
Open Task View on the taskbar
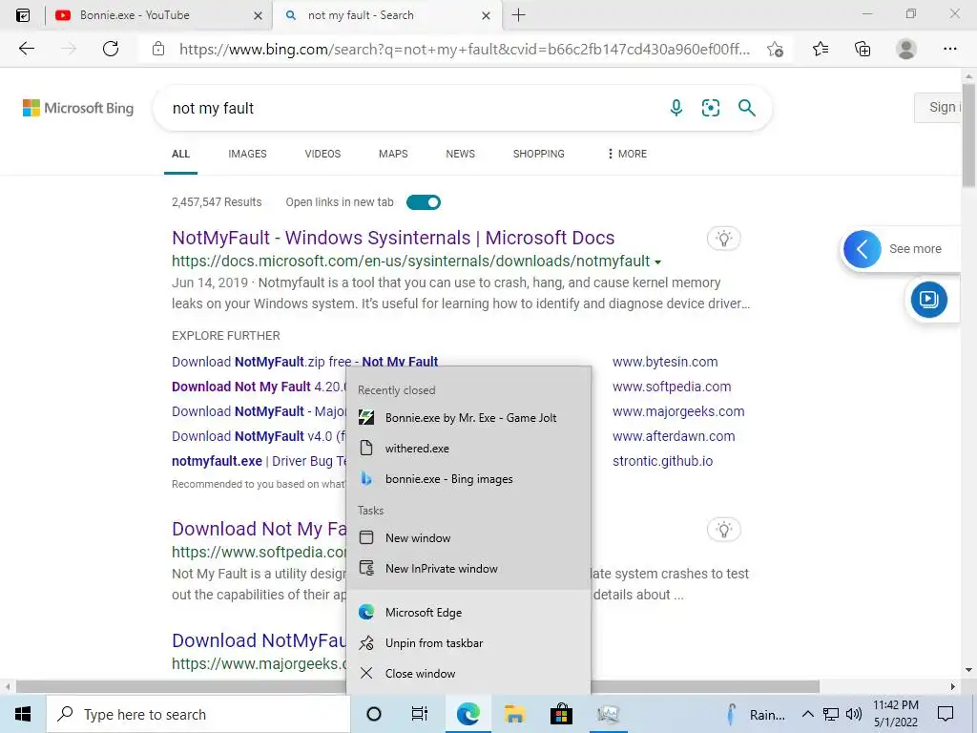click(420, 714)
